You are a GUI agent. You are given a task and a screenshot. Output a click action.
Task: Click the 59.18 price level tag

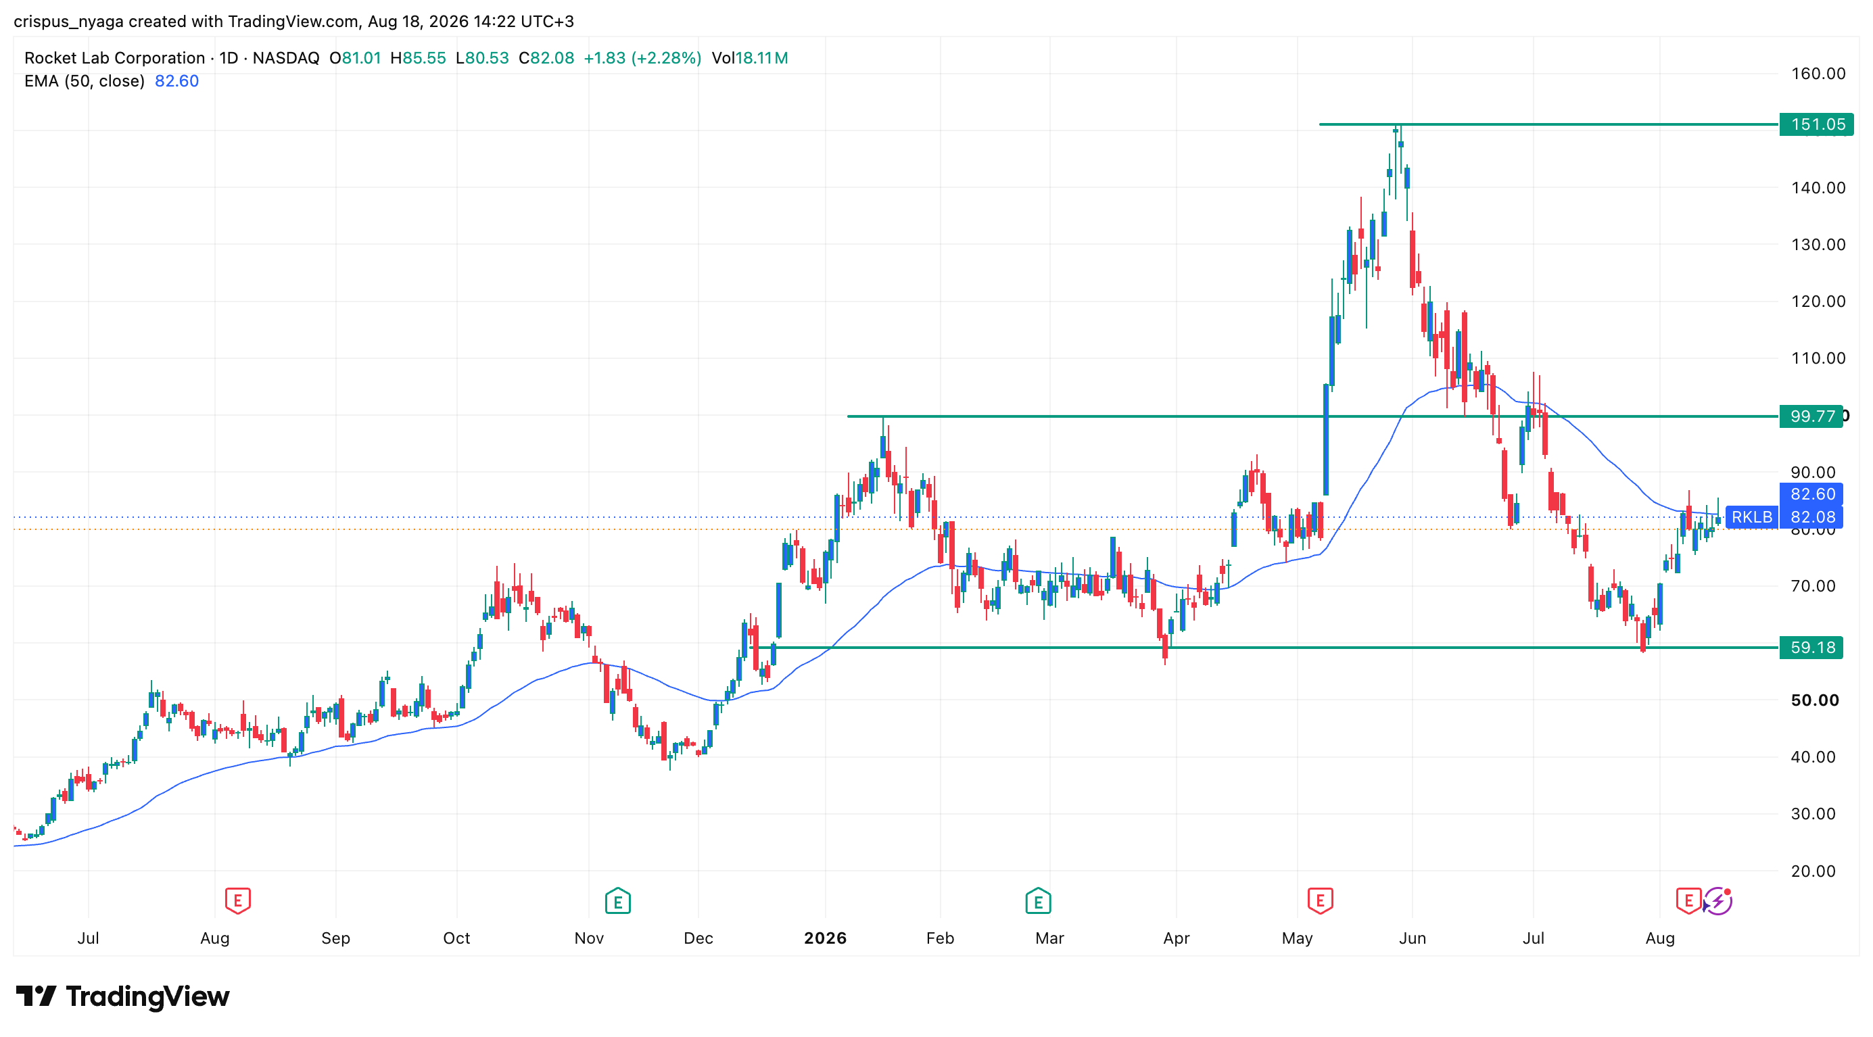click(1811, 648)
